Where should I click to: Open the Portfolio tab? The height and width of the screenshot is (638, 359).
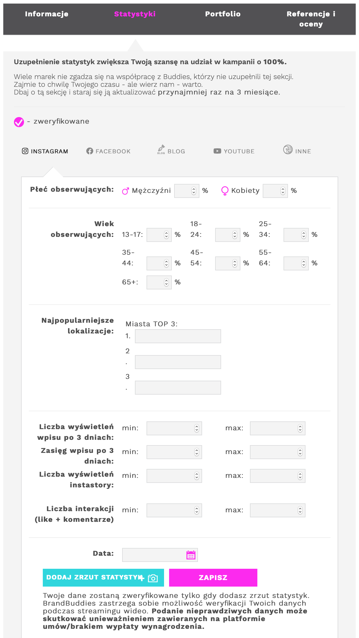[223, 14]
